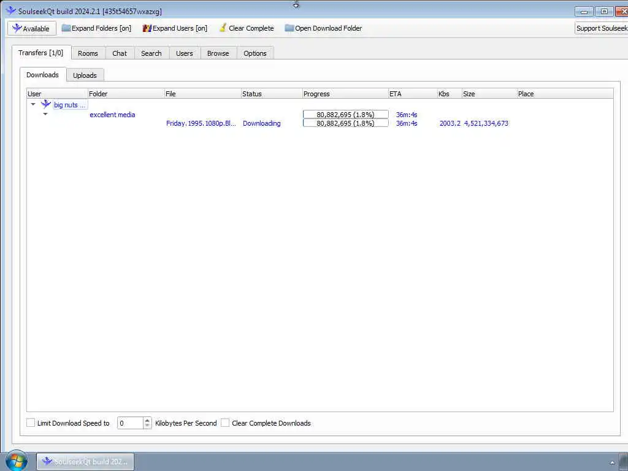Select SoulseekQt taskbar button
628x471 pixels.
coord(85,461)
